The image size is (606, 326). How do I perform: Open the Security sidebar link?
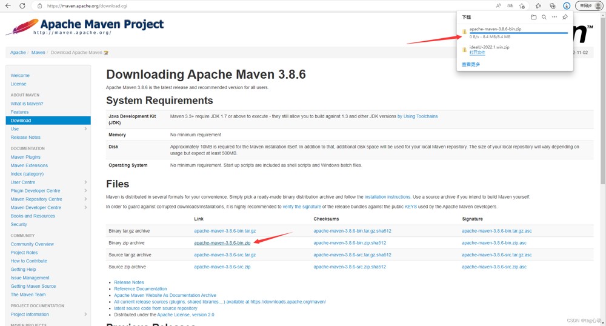(x=19, y=224)
